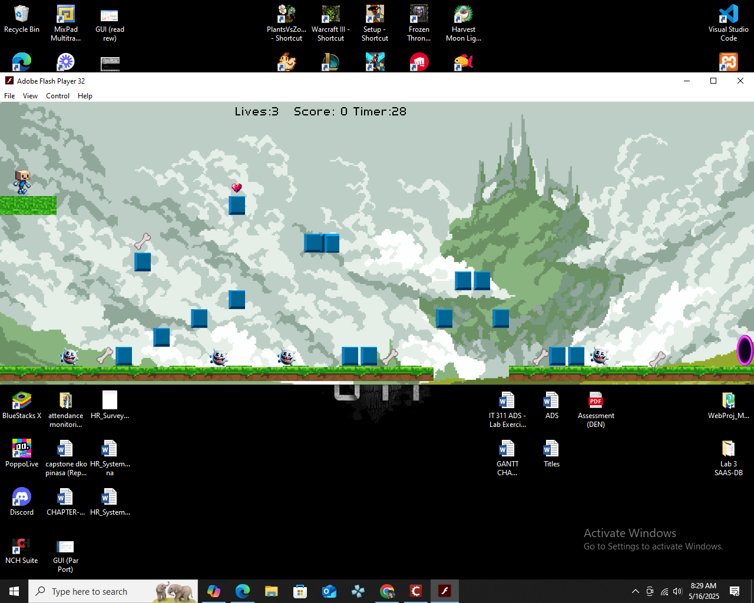Launch the Frozen Throne shortcut
Image resolution: width=754 pixels, height=603 pixels.
(419, 22)
